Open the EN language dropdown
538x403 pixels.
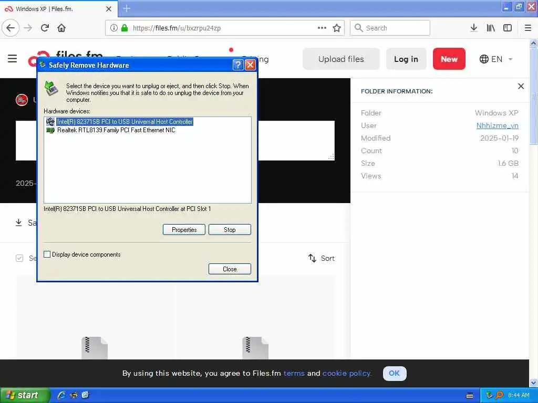coord(496,59)
